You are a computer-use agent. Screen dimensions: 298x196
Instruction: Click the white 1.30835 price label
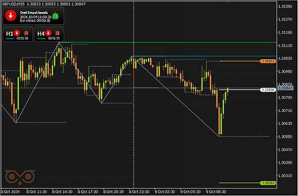268,90
